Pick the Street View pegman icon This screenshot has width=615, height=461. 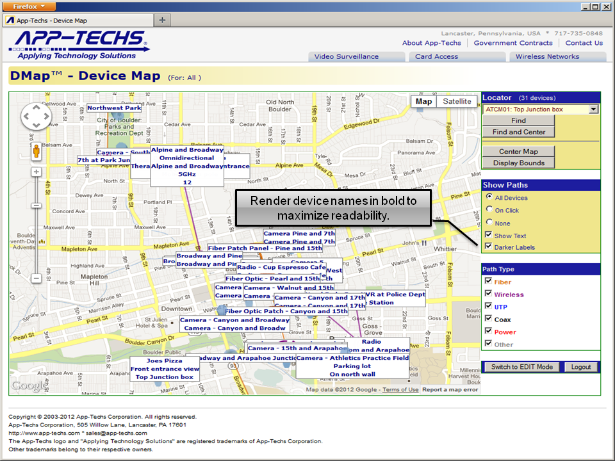tap(37, 151)
